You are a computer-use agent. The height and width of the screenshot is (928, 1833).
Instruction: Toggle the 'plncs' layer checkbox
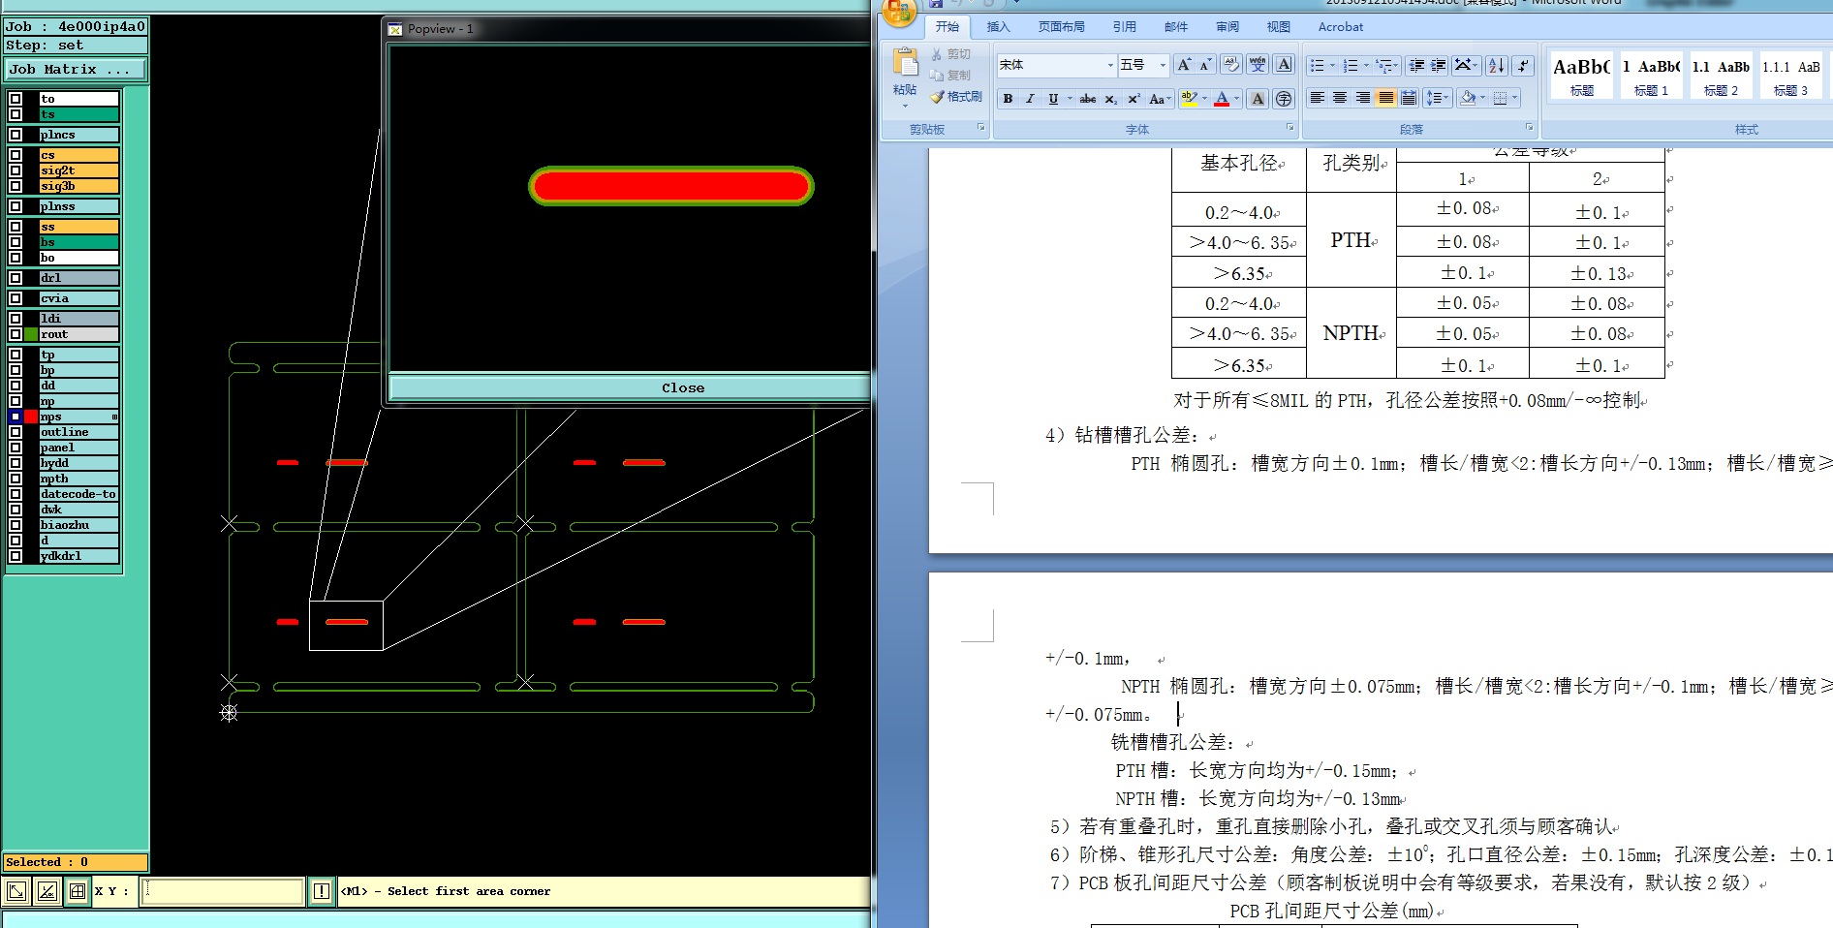click(16, 135)
